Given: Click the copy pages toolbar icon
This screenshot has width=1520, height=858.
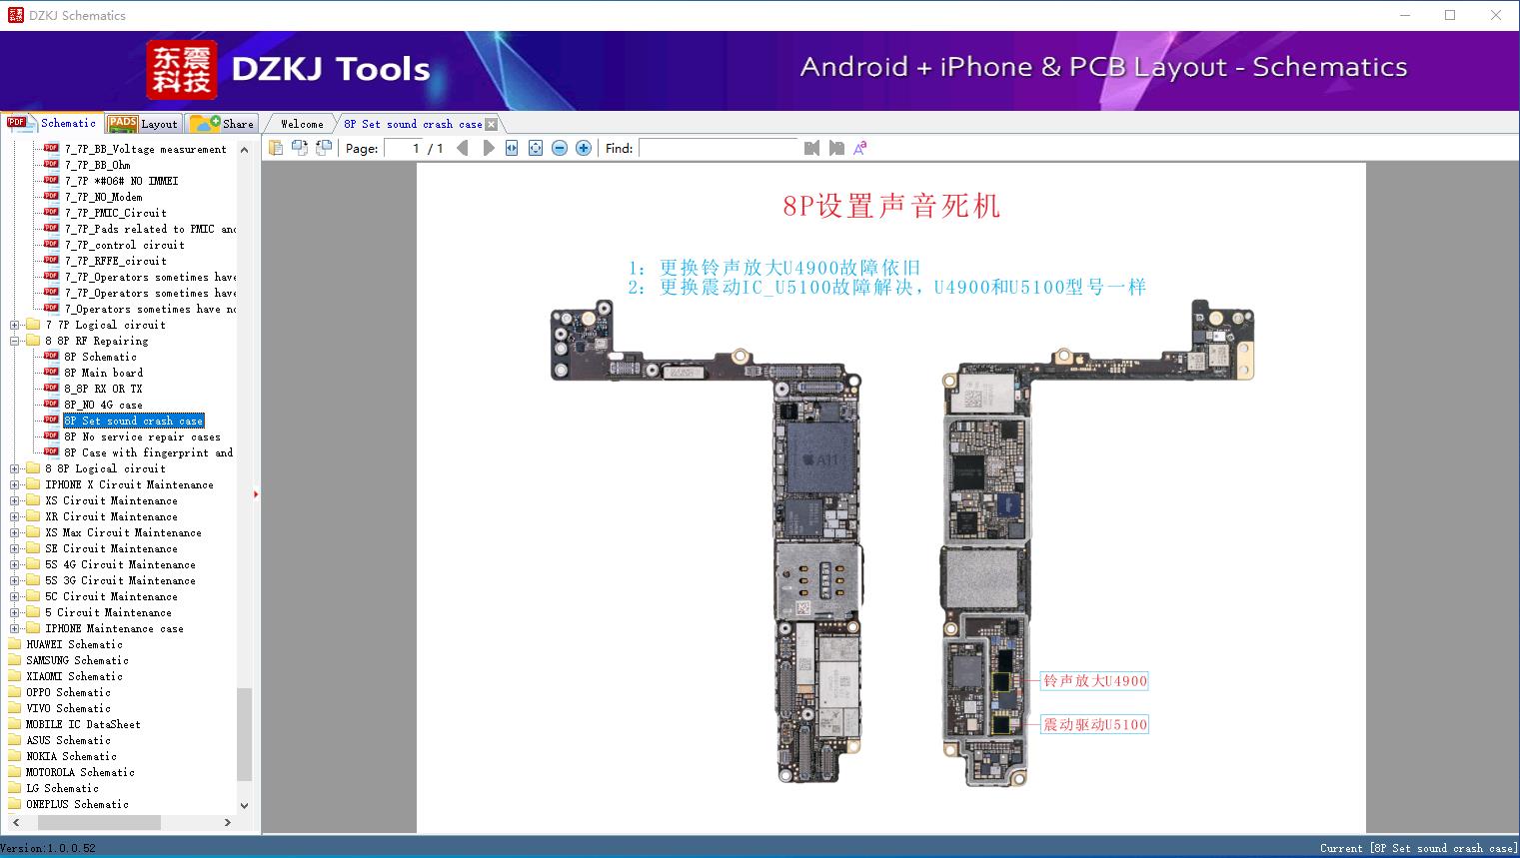Looking at the screenshot, I should (x=276, y=148).
